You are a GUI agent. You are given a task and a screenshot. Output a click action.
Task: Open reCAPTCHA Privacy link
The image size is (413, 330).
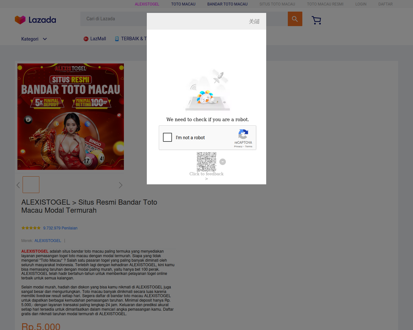[x=238, y=147]
